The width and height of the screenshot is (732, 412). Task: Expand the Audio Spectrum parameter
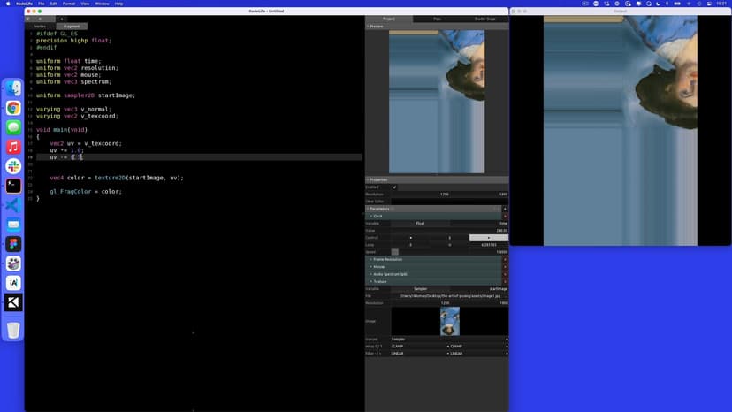371,274
